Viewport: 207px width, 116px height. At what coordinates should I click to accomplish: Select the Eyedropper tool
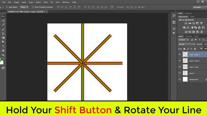click(3, 25)
